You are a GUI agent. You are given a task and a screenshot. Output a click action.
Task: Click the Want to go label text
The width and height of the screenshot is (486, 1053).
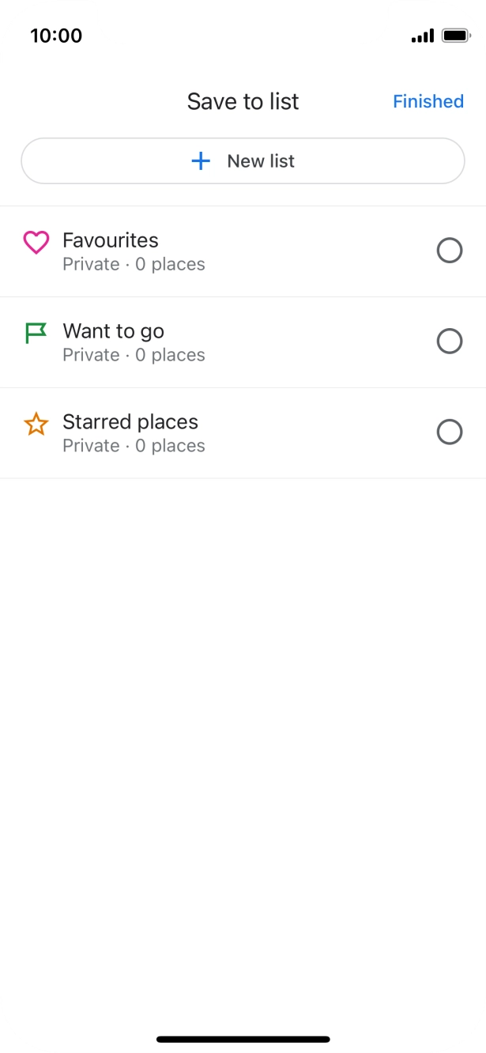113,332
